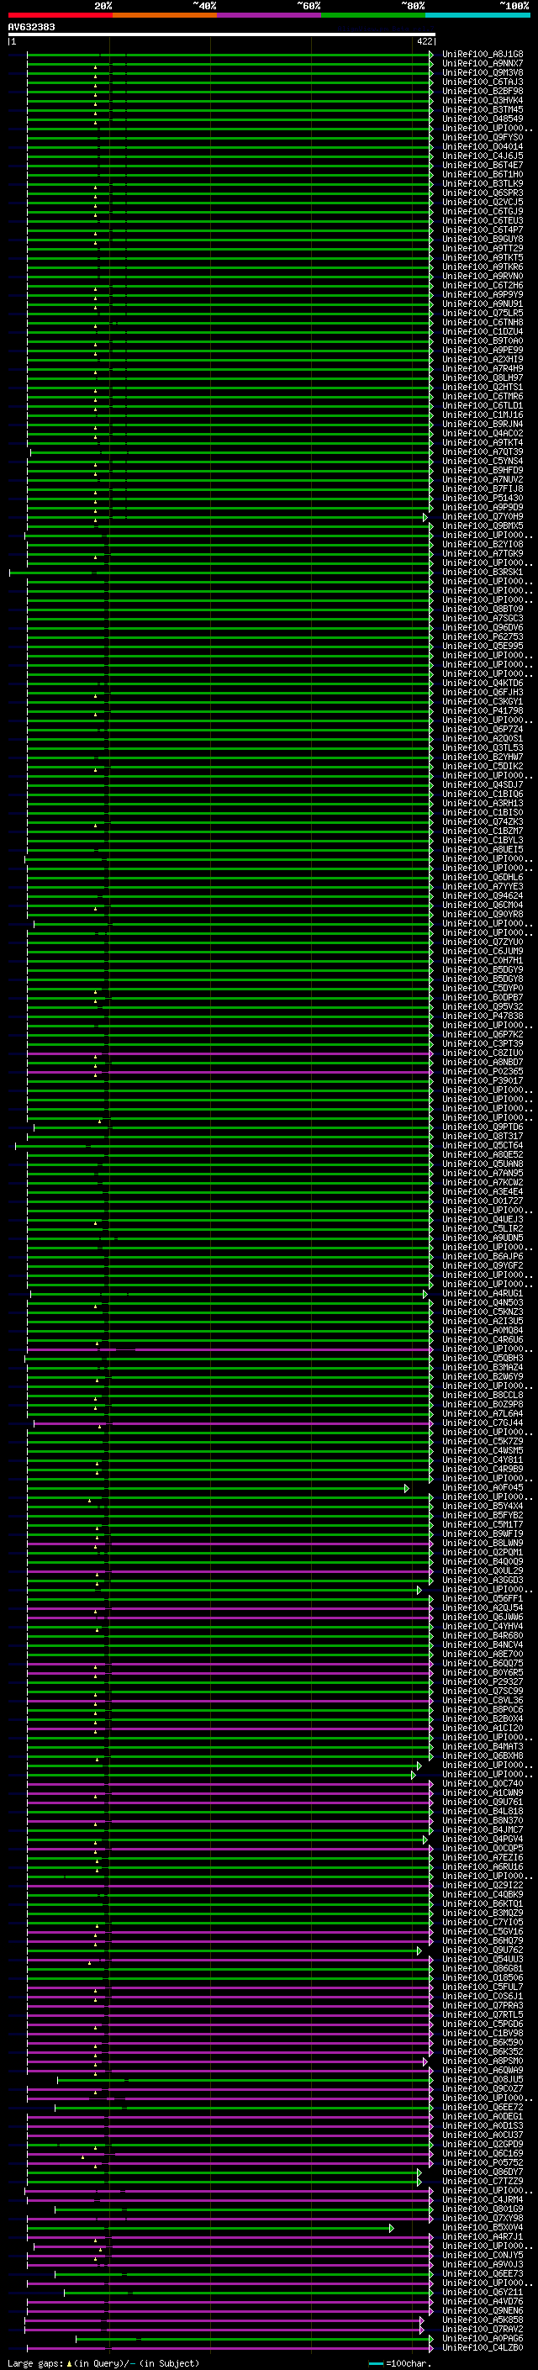Click label UniRef100_B9GUY8
Viewport: 538px width, 2370px height.
[x=483, y=240]
